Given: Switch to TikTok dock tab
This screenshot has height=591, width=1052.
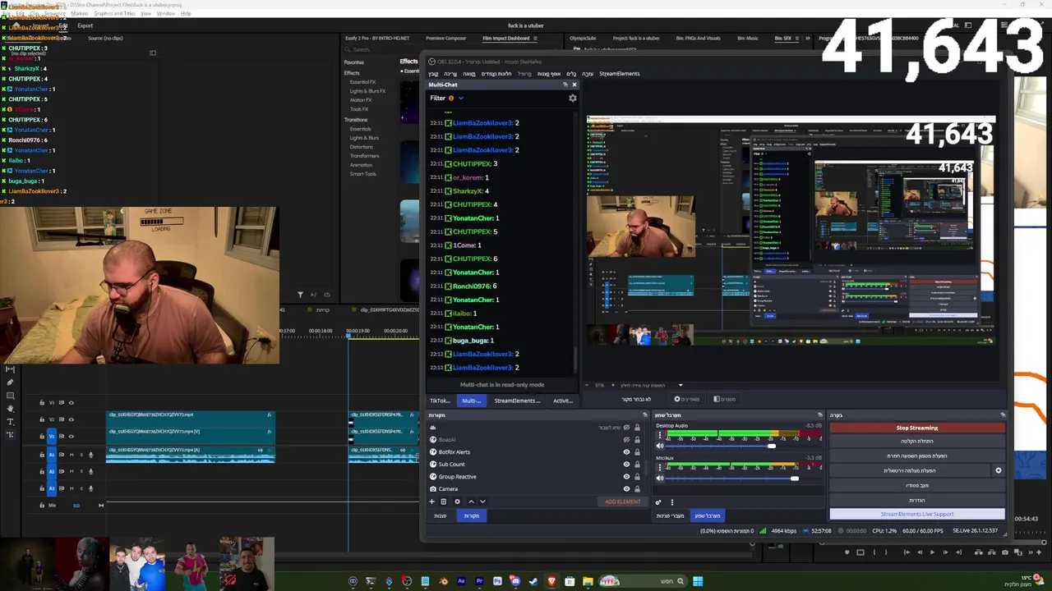Looking at the screenshot, I should [440, 401].
